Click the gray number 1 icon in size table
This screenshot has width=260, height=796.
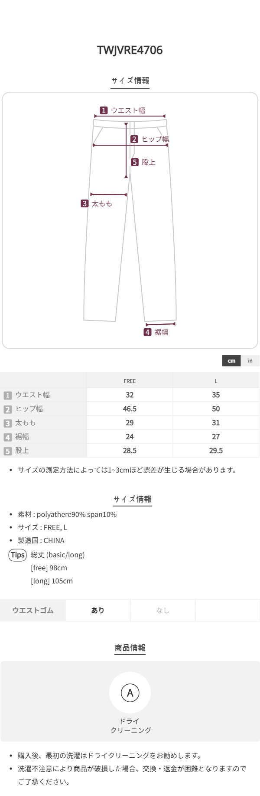[x=7, y=395]
